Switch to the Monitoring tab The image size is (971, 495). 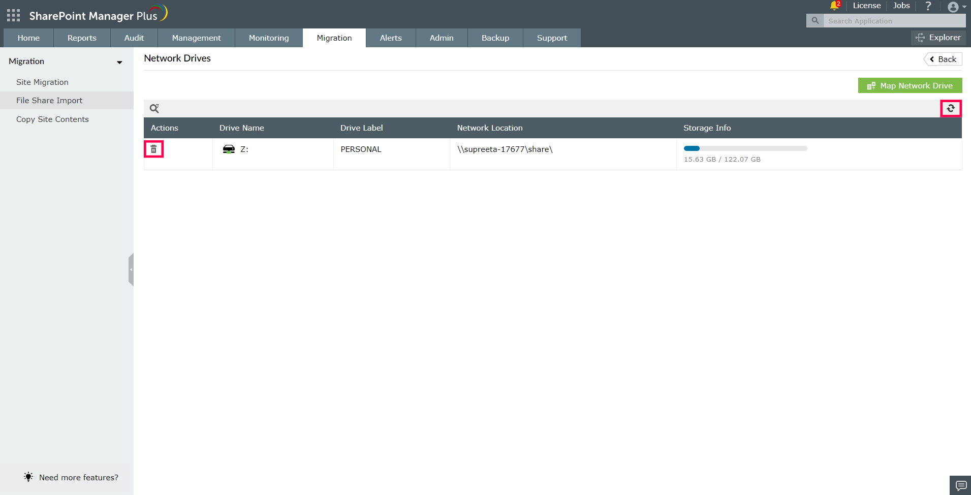[269, 38]
